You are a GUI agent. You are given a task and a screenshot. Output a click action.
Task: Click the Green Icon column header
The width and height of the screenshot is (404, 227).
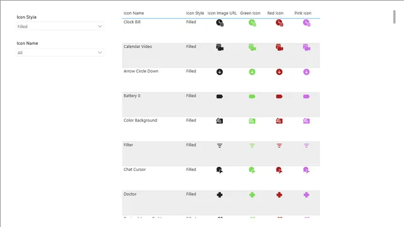point(250,13)
